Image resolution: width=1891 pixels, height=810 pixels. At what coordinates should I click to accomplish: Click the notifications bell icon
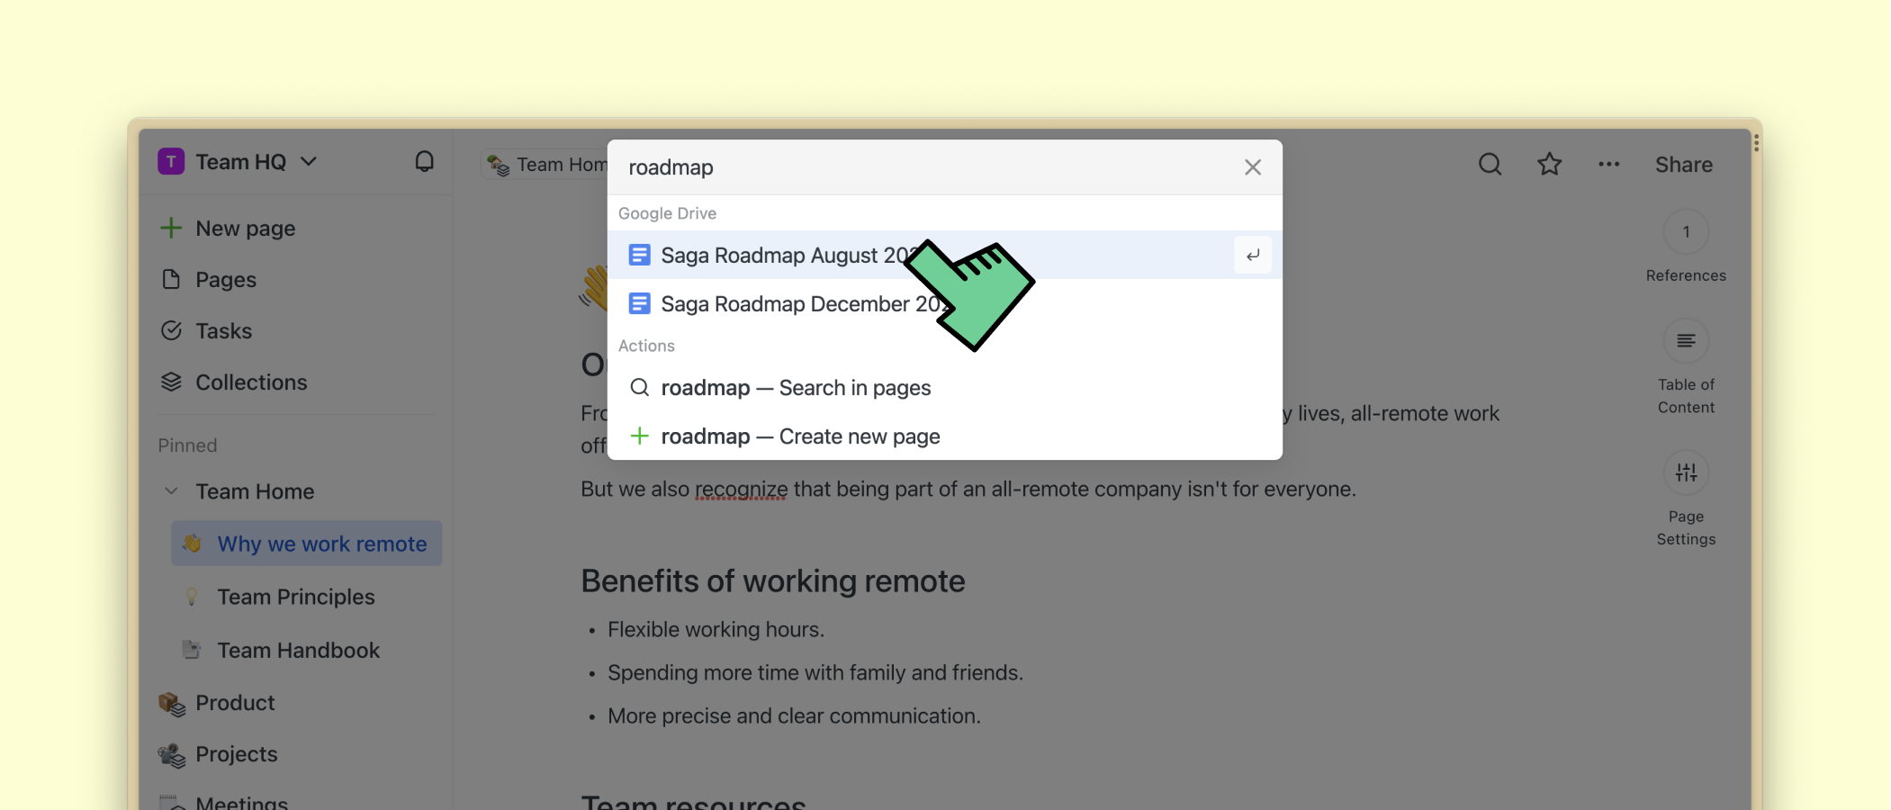tap(424, 161)
